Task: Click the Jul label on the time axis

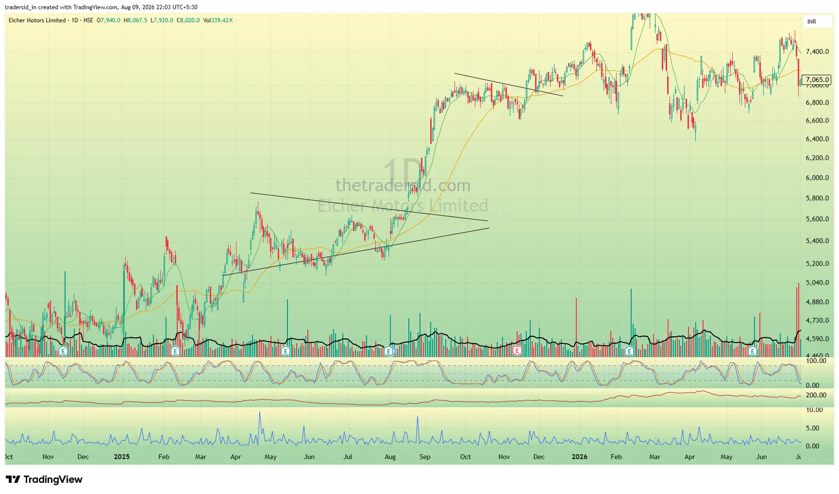Action: click(x=348, y=457)
